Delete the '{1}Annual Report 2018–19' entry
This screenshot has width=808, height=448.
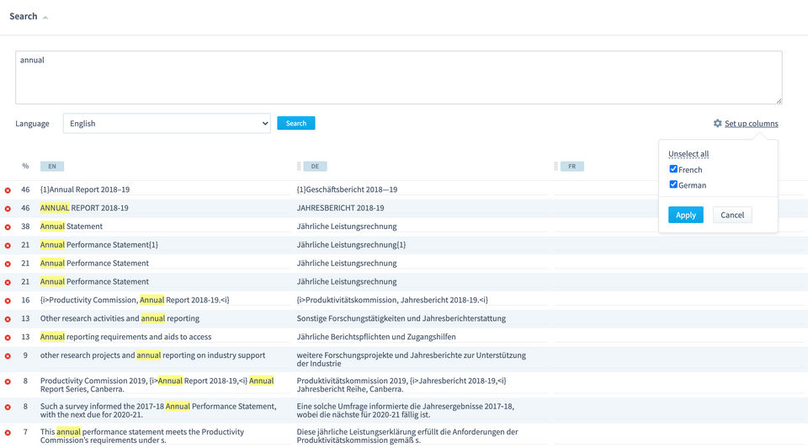(8, 190)
